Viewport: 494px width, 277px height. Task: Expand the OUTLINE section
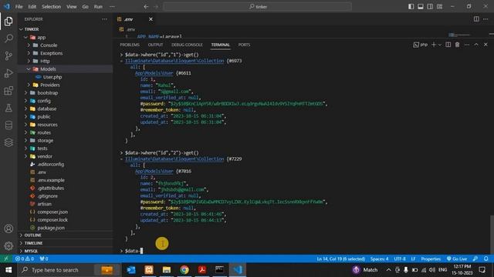(x=32, y=235)
